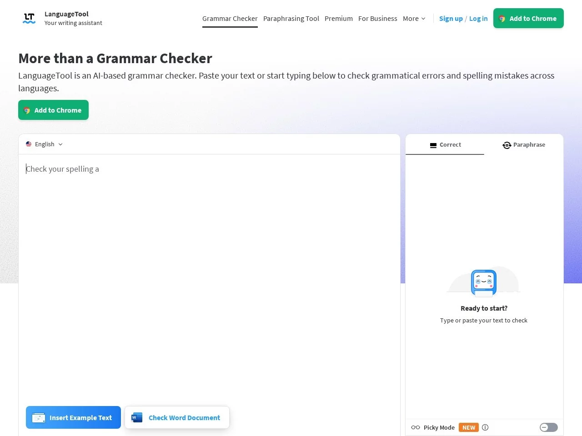Click the Insert Example Text icon
Image resolution: width=582 pixels, height=436 pixels.
pyautogui.click(x=39, y=417)
